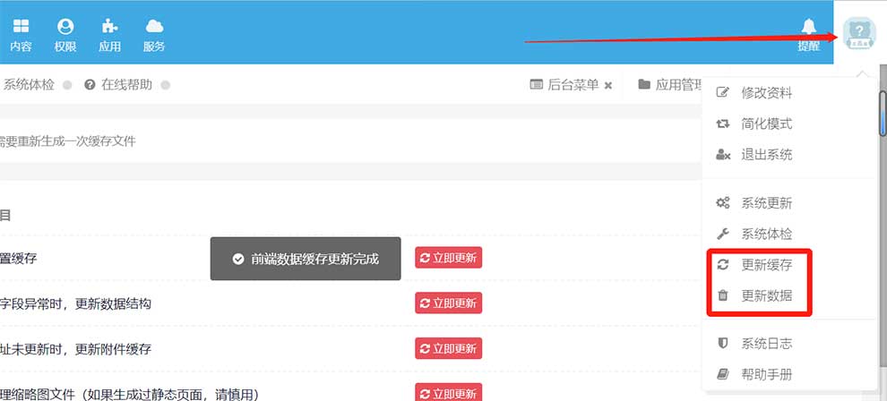
Task: Open the 服务 cloud services icon
Action: [x=154, y=35]
